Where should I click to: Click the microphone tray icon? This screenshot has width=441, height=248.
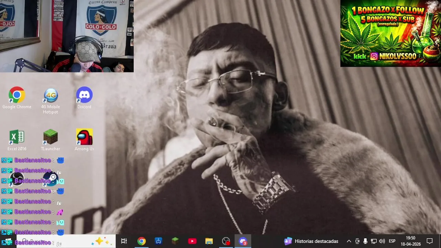[x=365, y=241]
